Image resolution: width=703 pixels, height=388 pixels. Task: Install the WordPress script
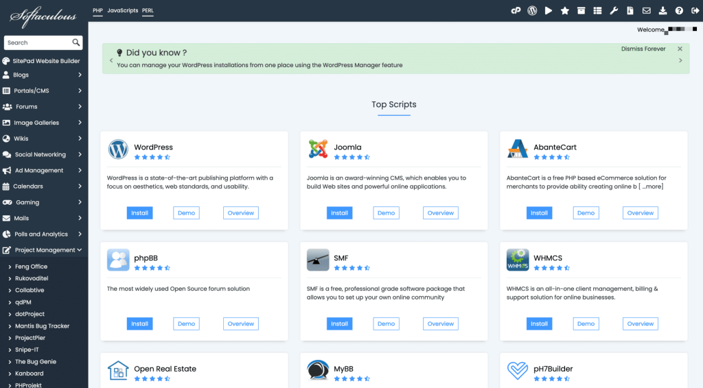click(140, 213)
